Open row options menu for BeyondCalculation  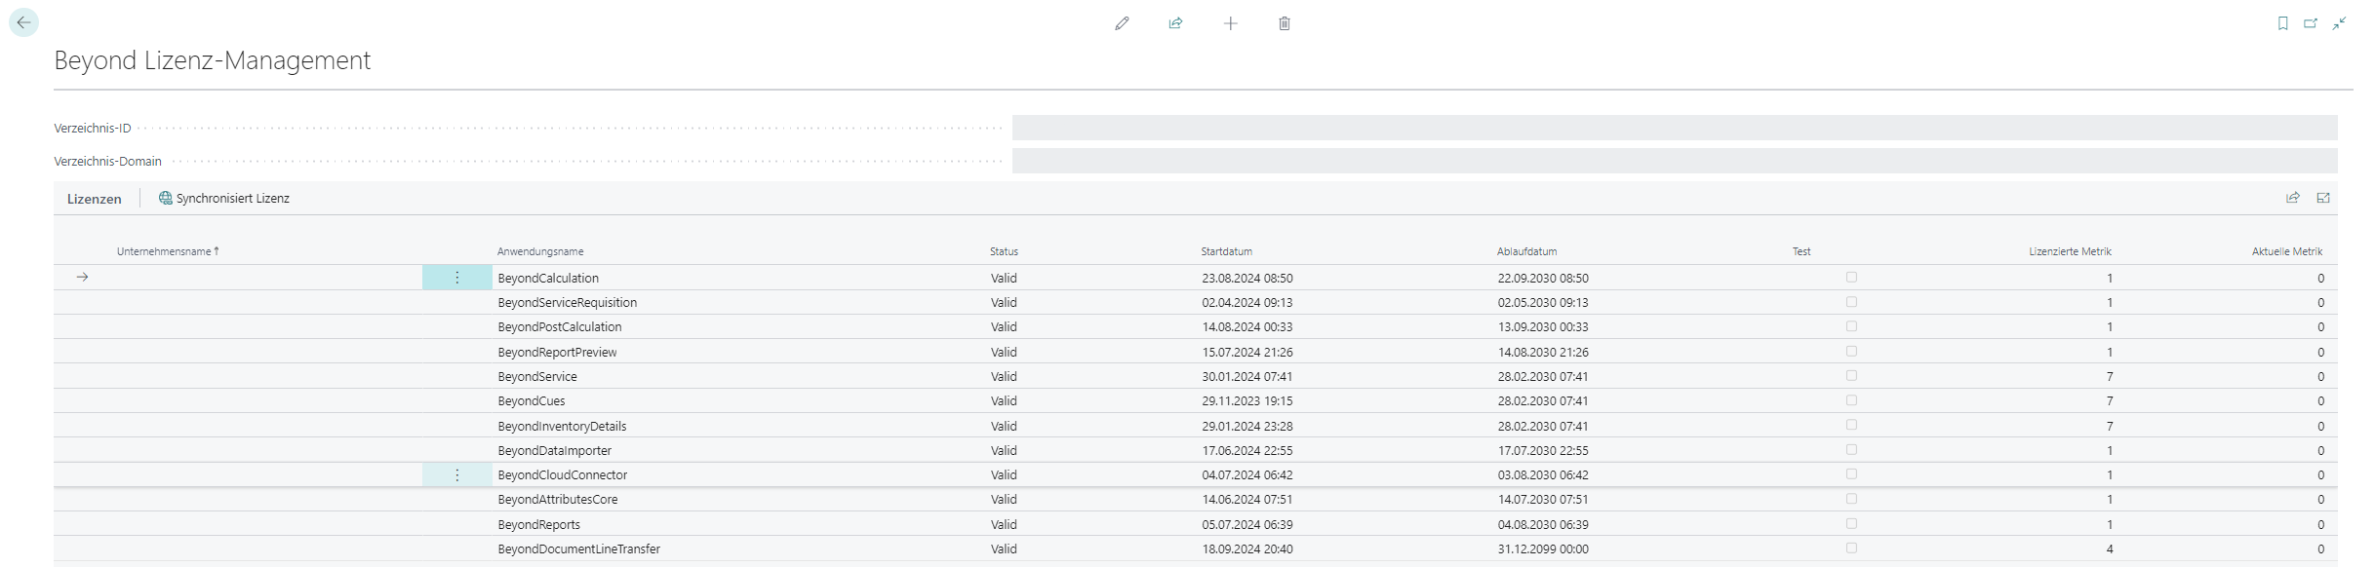456,278
